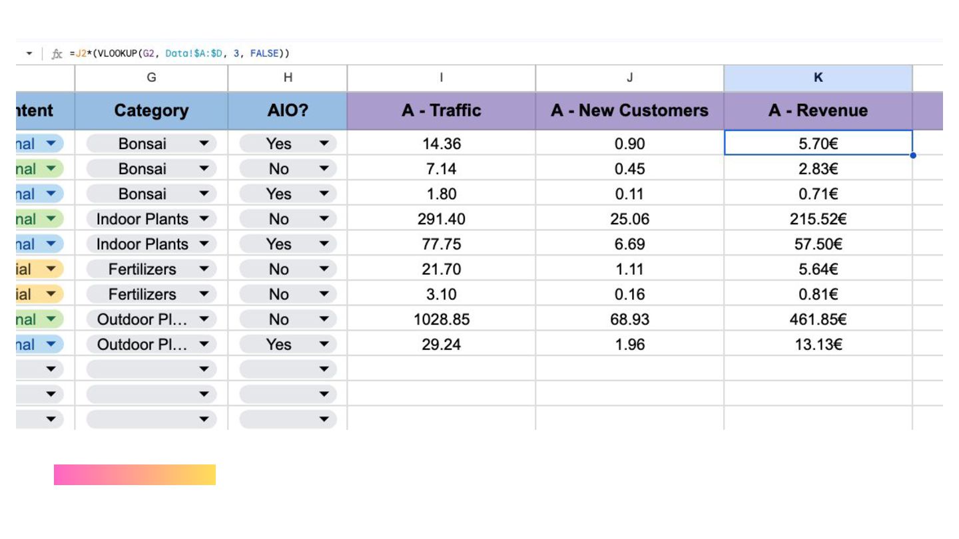
Task: Click the "A - New Customers" header cell
Action: point(629,110)
